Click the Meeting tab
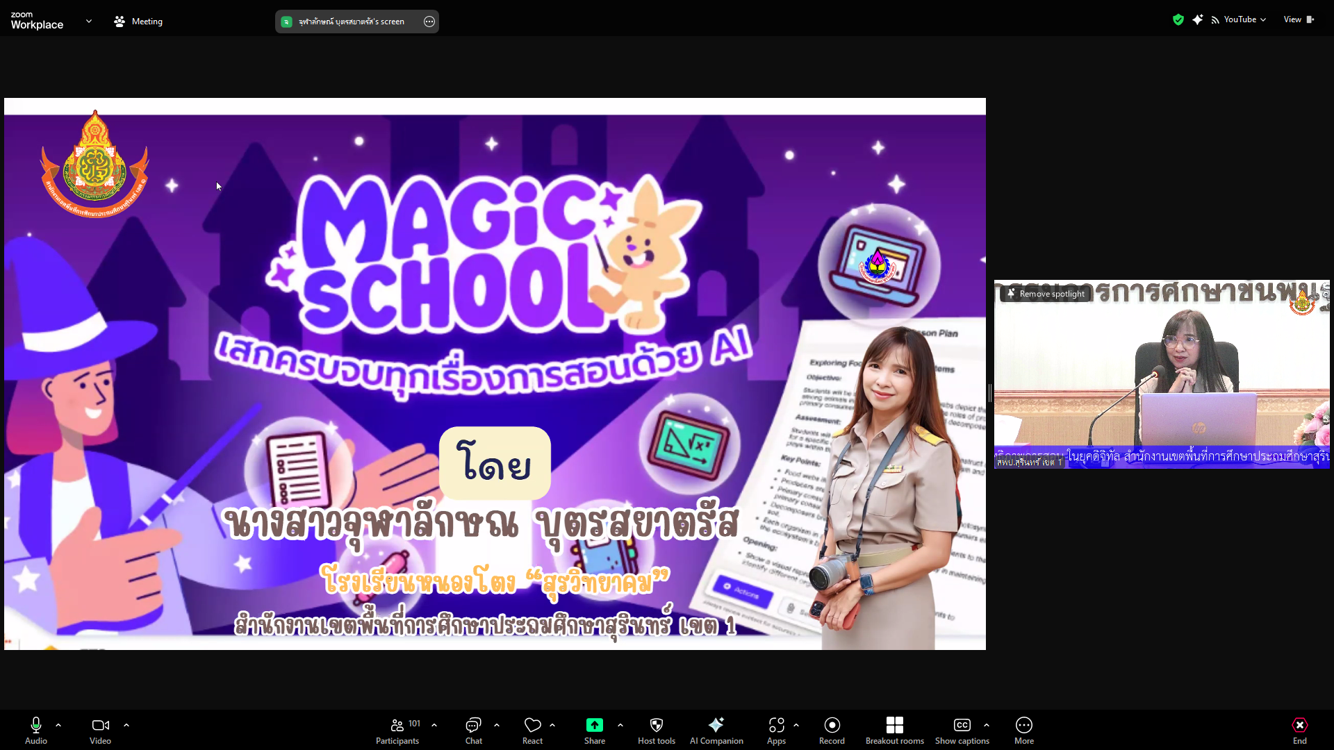The width and height of the screenshot is (1334, 750). click(x=138, y=22)
